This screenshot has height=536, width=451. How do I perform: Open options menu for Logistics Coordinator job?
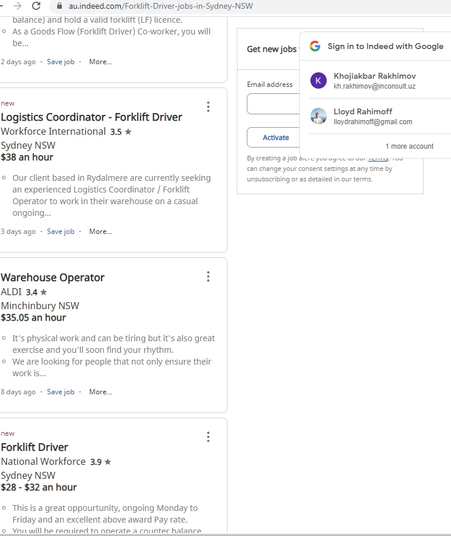[x=208, y=107]
